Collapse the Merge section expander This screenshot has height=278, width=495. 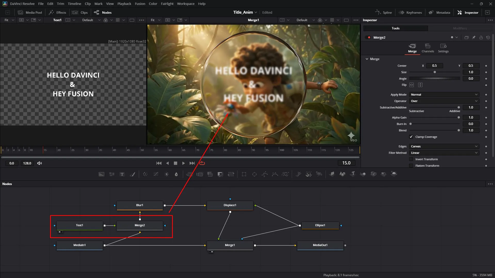(367, 59)
